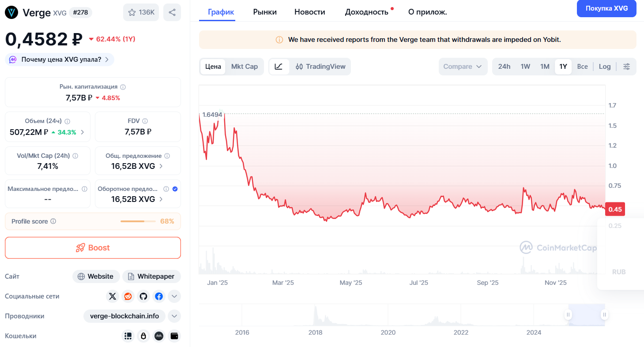Screen dimensions: 644x347
Task: Click the Покупка XVG button
Action: 606,8
